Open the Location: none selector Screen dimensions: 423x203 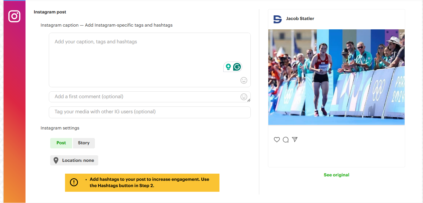click(74, 160)
